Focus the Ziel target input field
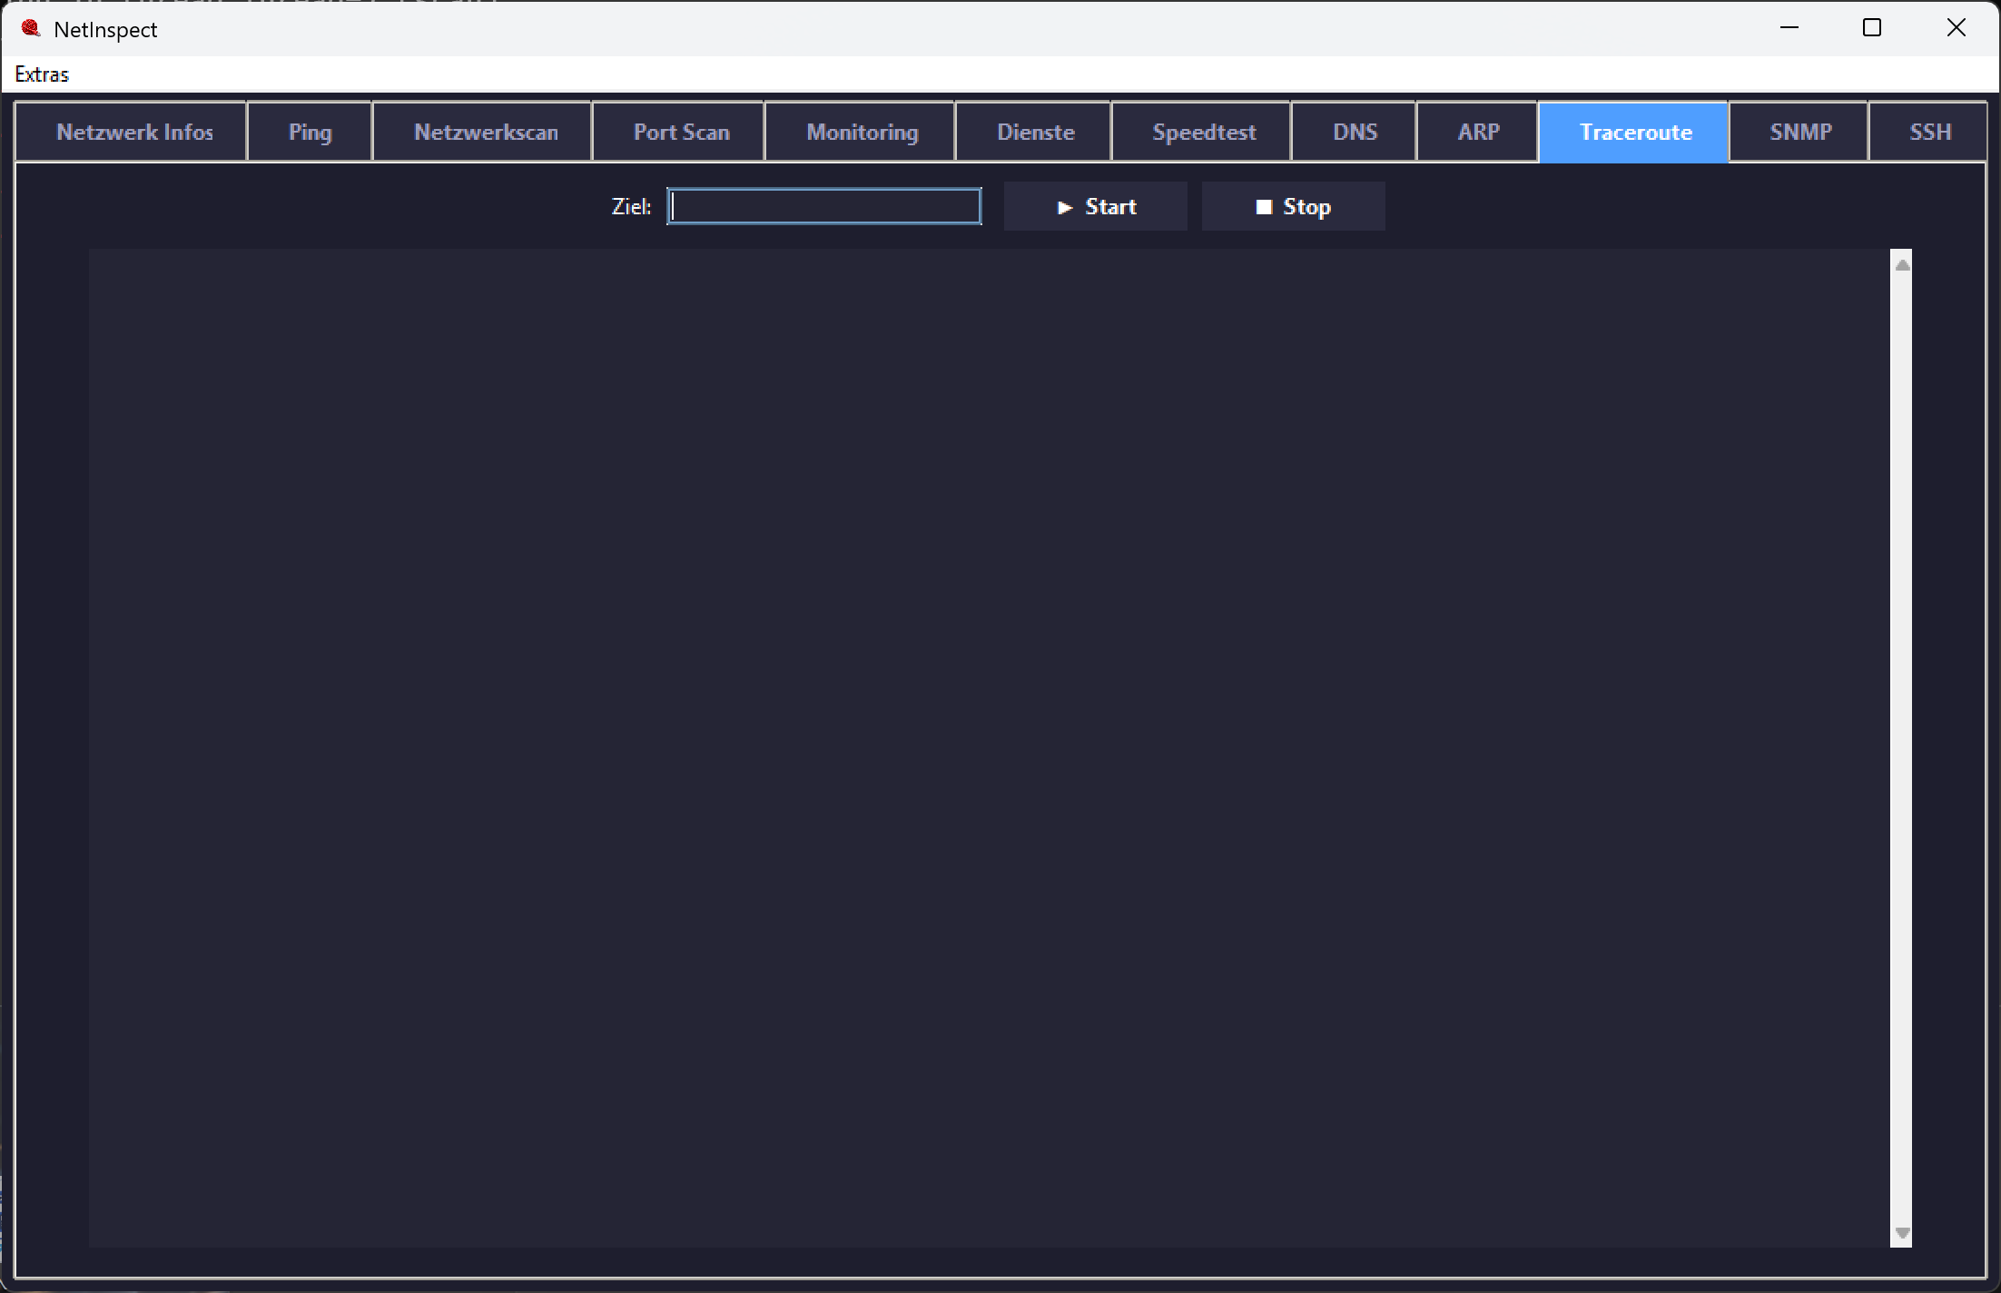 tap(824, 206)
